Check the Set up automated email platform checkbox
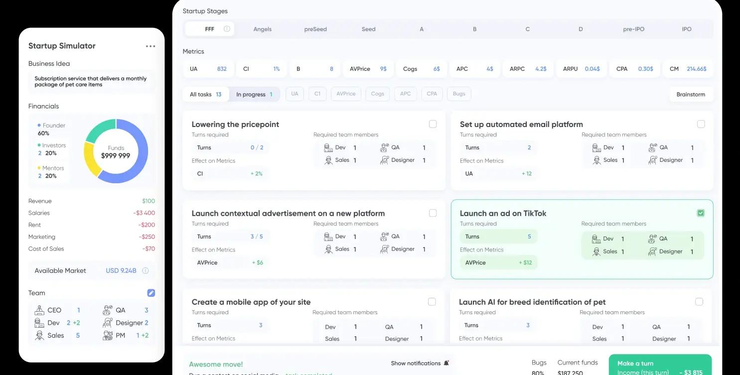Image resolution: width=740 pixels, height=375 pixels. click(701, 124)
